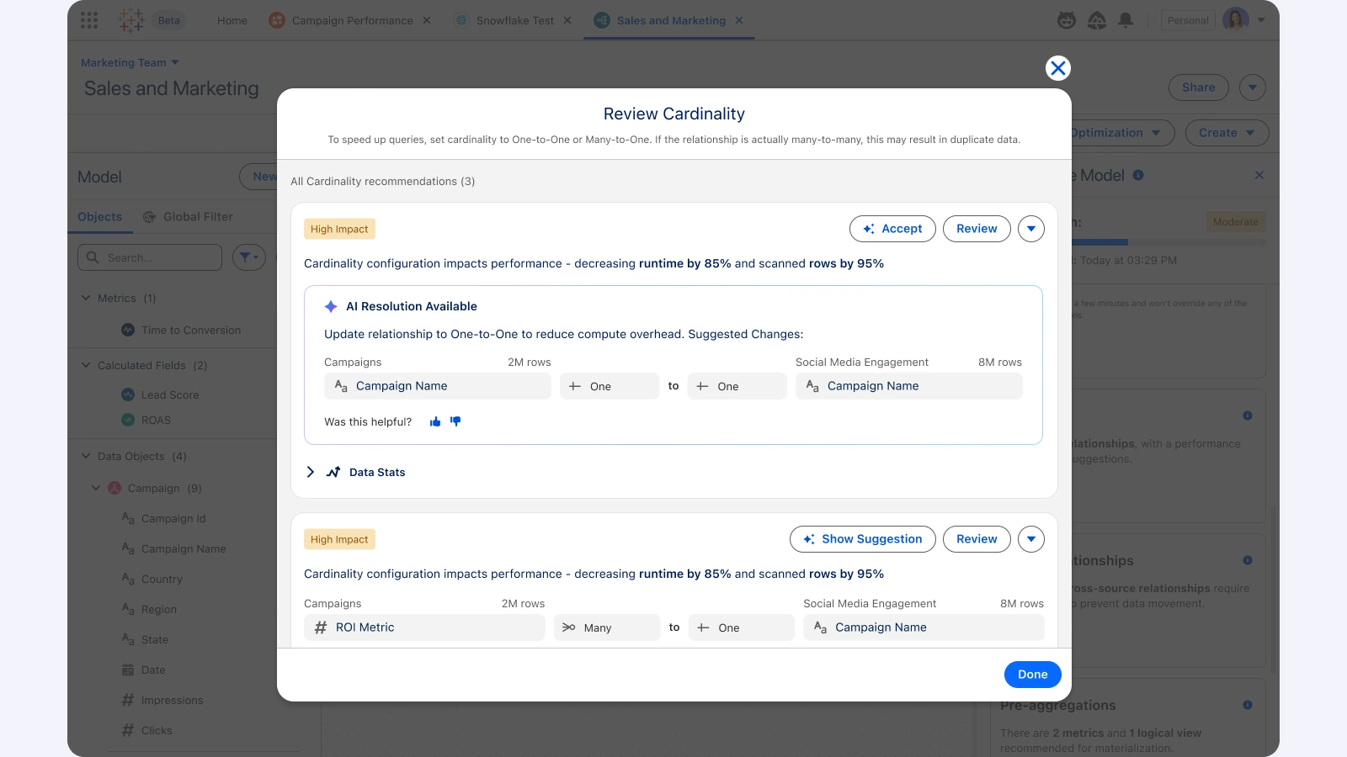Click the Share button
The height and width of the screenshot is (757, 1347).
pyautogui.click(x=1198, y=87)
